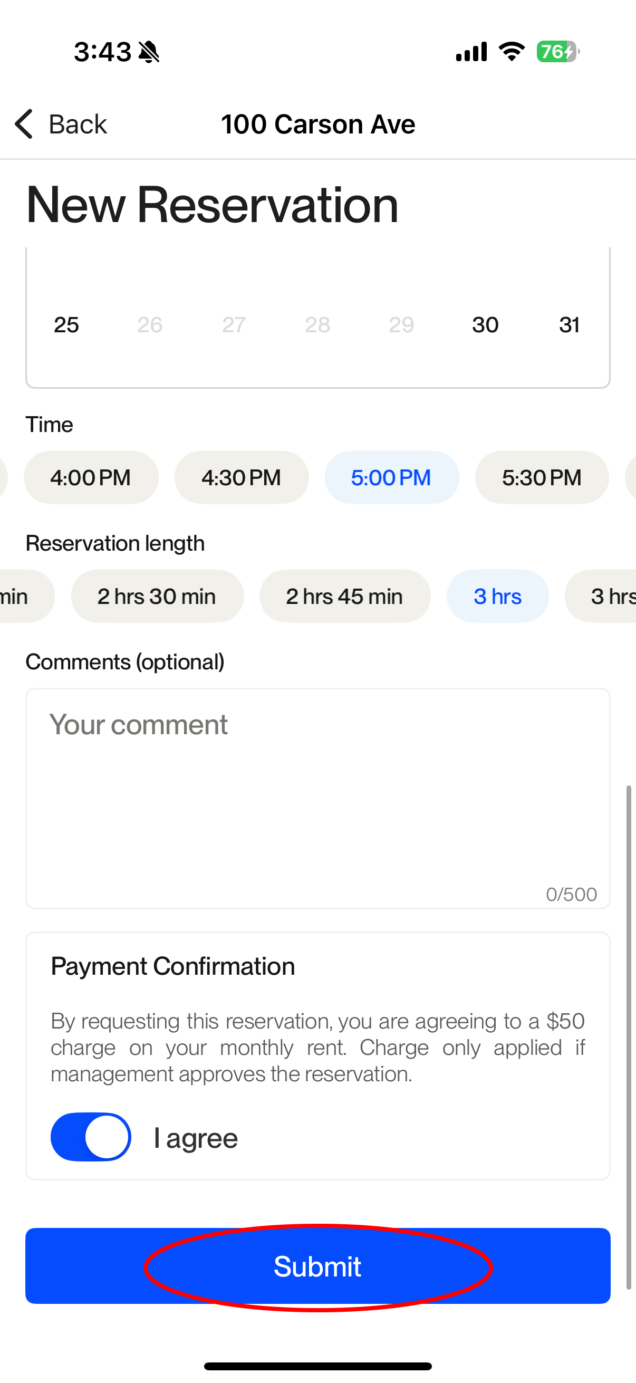Viewport: 636px width, 1383px height.
Task: Select the 5:00 PM time slot
Action: [x=392, y=477]
